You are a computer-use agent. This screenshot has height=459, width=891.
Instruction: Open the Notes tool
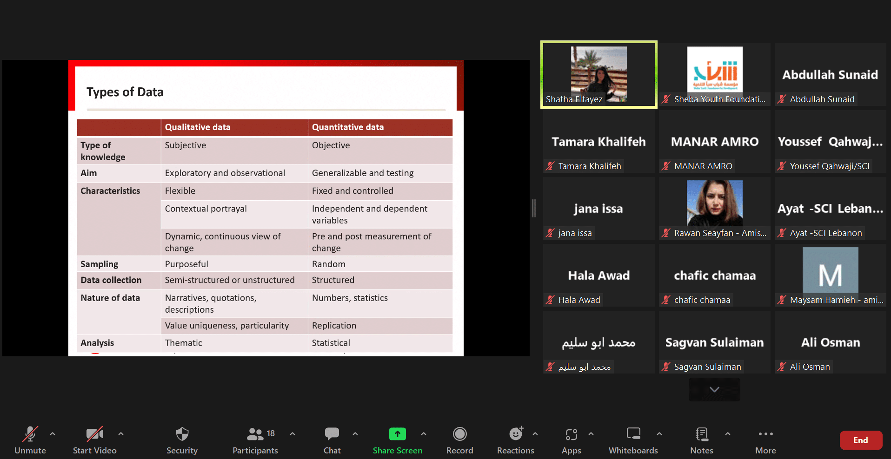tap(702, 440)
